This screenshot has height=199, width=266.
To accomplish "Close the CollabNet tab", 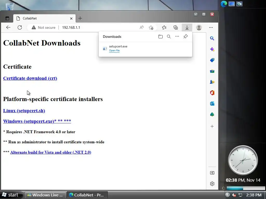I will pyautogui.click(x=71, y=18).
